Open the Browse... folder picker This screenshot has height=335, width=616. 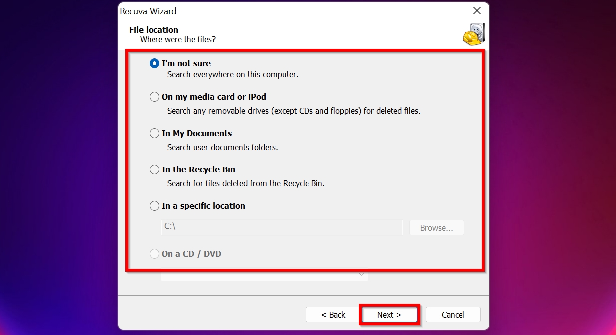click(437, 228)
